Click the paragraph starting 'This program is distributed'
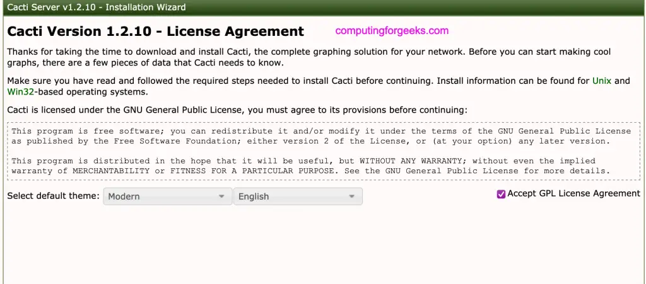646x284 pixels. [310, 166]
